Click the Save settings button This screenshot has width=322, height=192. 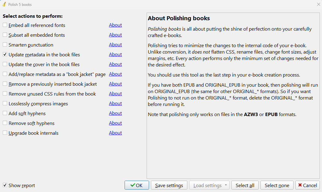click(x=169, y=185)
